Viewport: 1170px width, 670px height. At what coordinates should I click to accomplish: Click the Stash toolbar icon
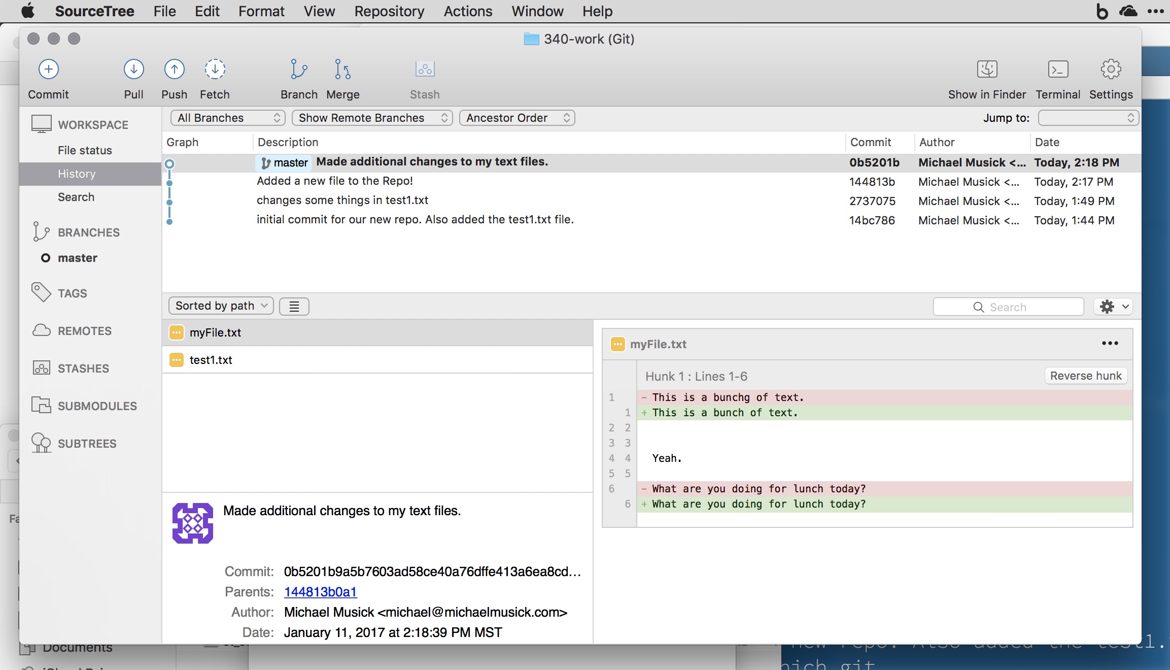click(425, 69)
